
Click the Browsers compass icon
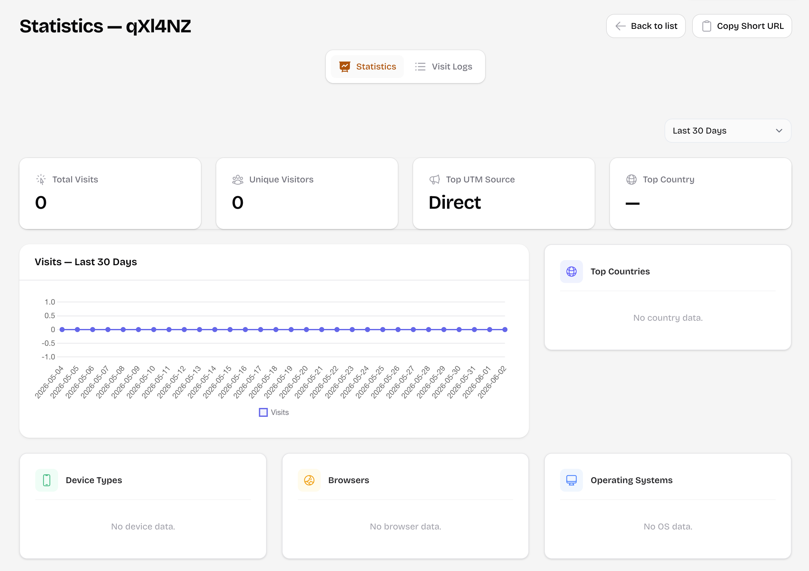point(309,480)
